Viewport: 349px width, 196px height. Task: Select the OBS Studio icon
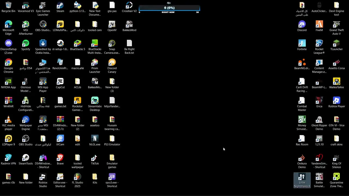(26, 141)
